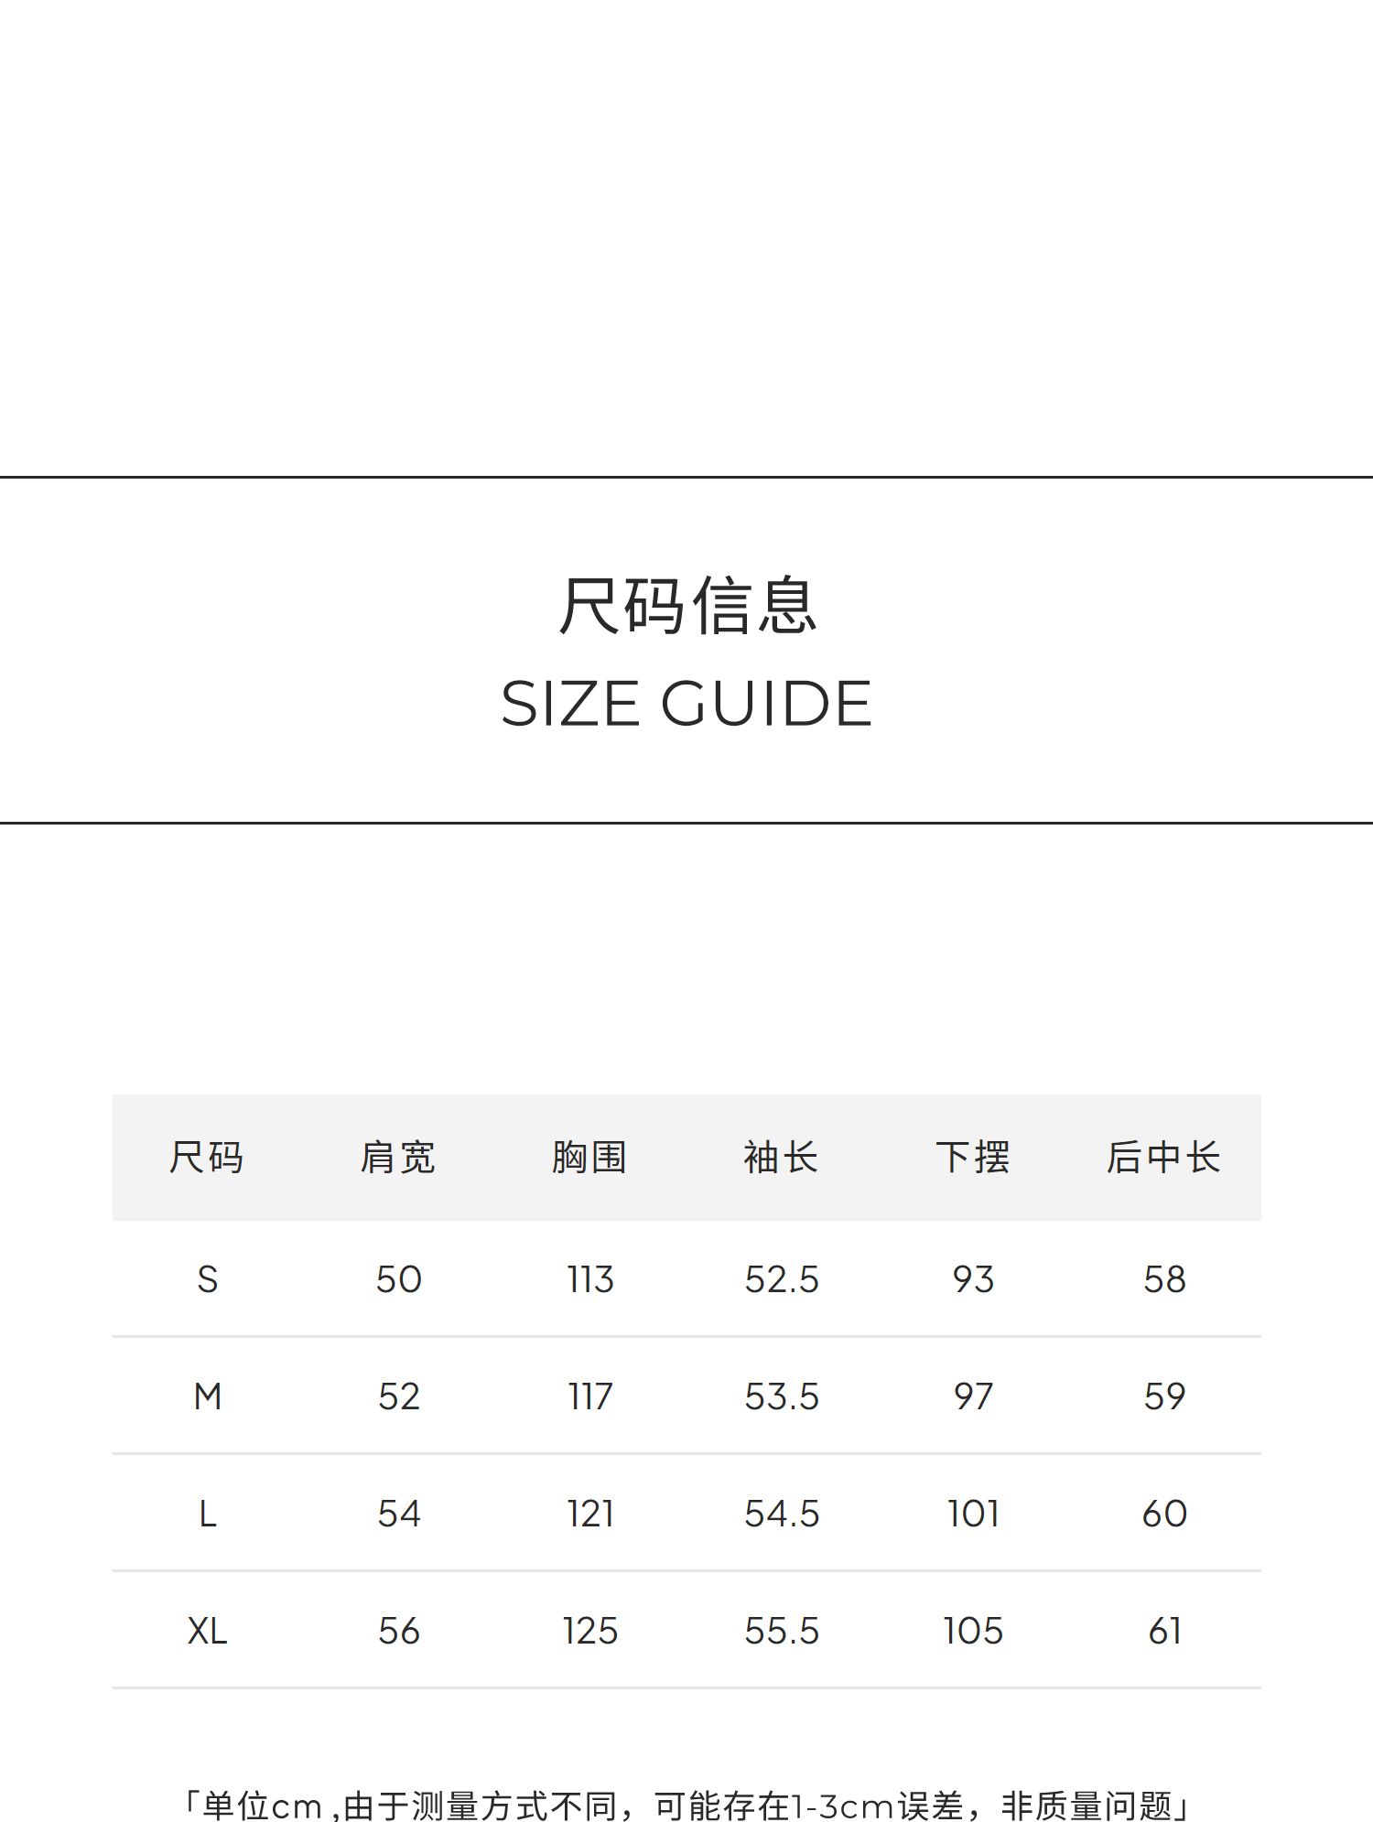Image resolution: width=1373 pixels, height=1822 pixels.
Task: Click the 袖长 column header
Action: point(781,1158)
